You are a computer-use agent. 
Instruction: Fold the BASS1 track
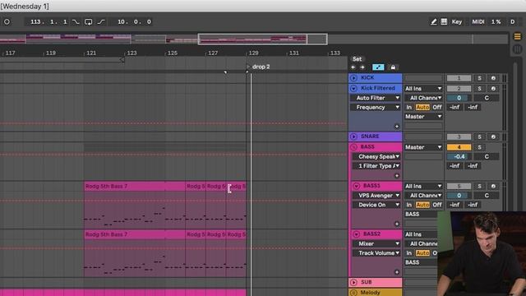point(356,186)
